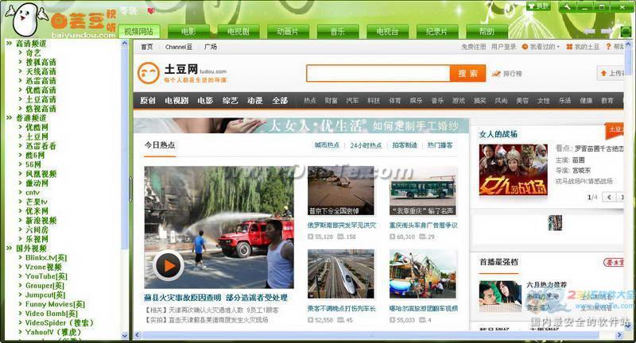Click the 芸豆视听 bean mascot logo

click(26, 19)
